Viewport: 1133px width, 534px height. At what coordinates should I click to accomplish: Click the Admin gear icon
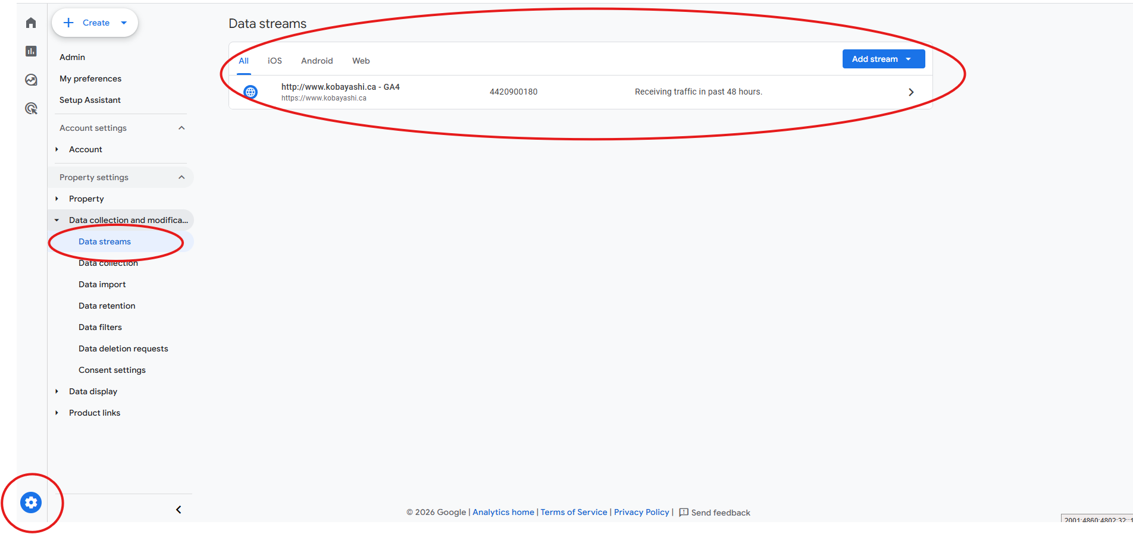pos(31,502)
